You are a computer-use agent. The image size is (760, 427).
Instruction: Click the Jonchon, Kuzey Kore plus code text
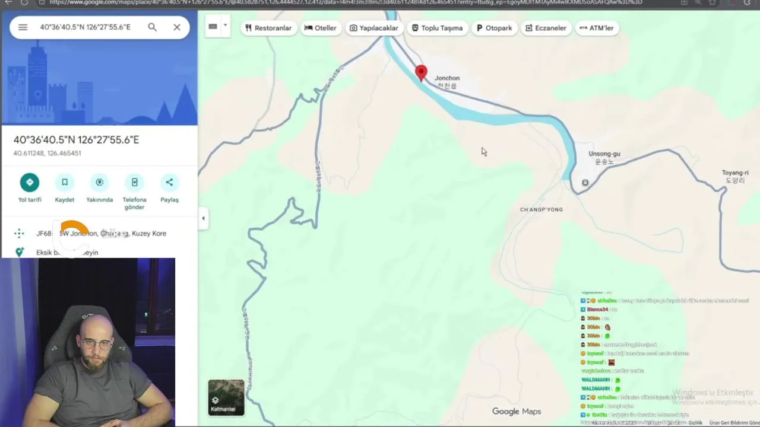(x=101, y=233)
